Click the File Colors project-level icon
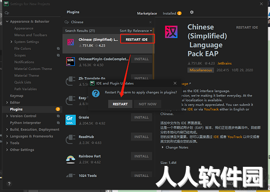Screen dimensions: 270x192 click(x=58, y=49)
